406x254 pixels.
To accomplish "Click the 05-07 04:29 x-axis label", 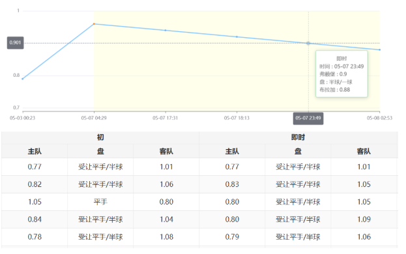I will click(x=94, y=118).
